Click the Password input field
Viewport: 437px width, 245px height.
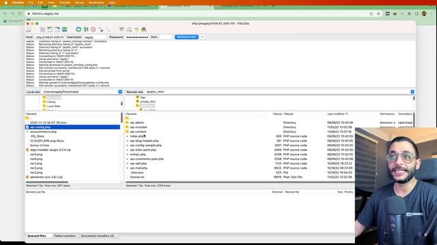click(137, 37)
